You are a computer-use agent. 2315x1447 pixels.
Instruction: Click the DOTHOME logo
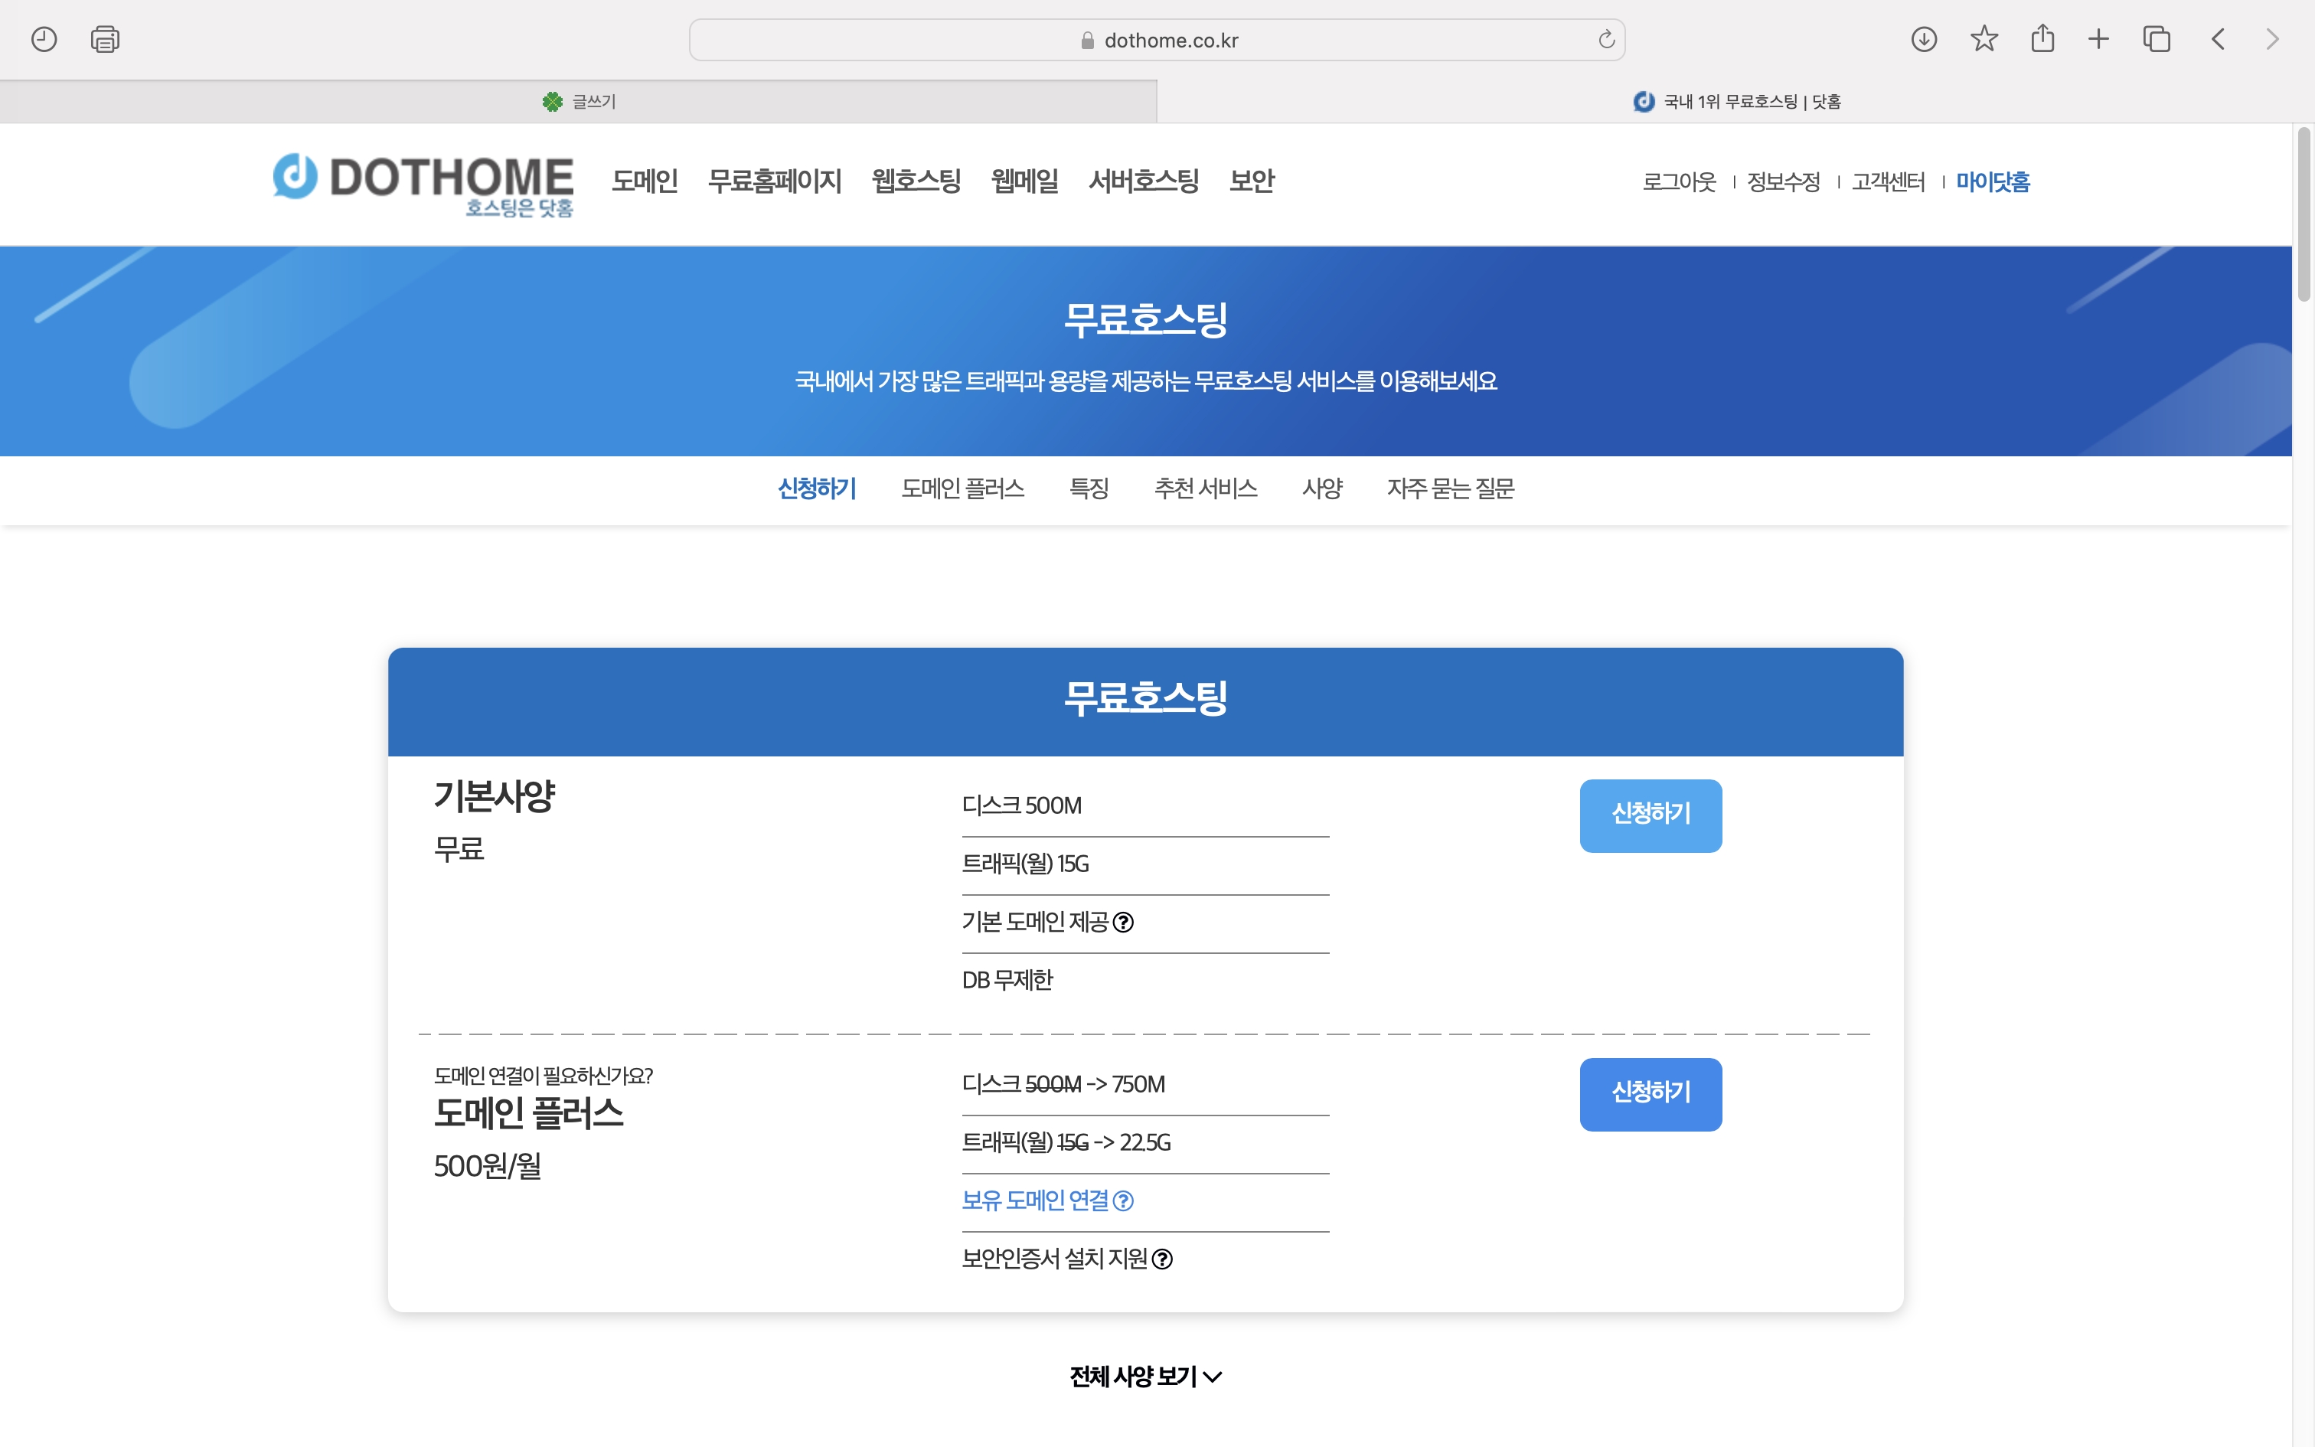point(423,184)
